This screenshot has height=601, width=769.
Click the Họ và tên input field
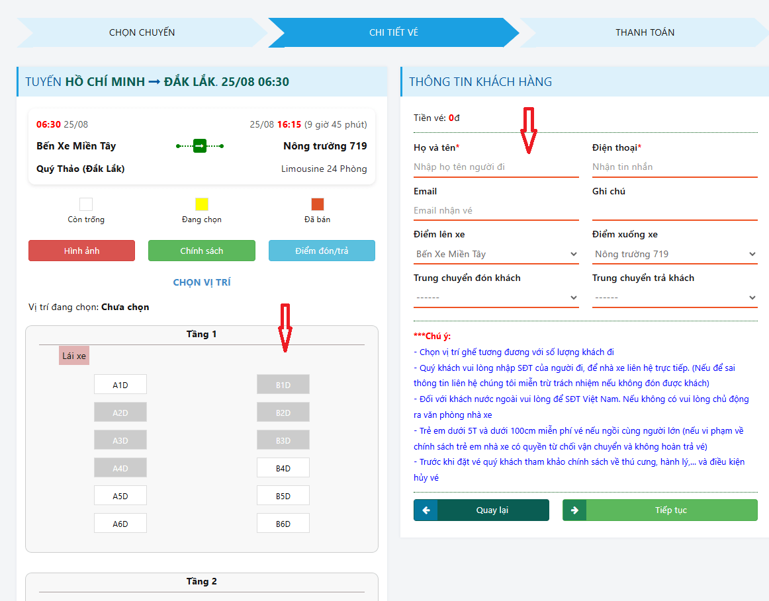coord(496,167)
